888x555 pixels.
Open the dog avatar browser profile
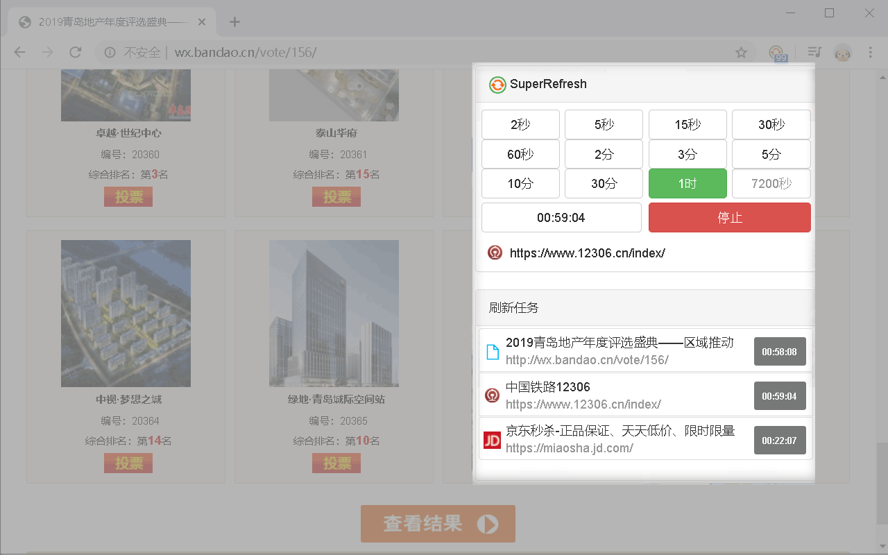[842, 52]
